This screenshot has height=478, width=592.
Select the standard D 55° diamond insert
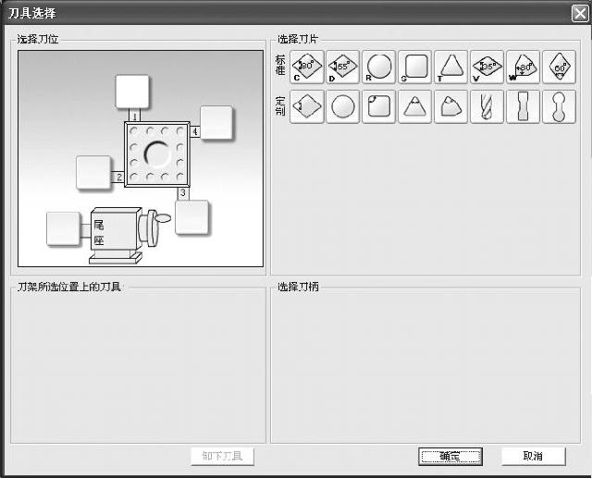pyautogui.click(x=343, y=67)
